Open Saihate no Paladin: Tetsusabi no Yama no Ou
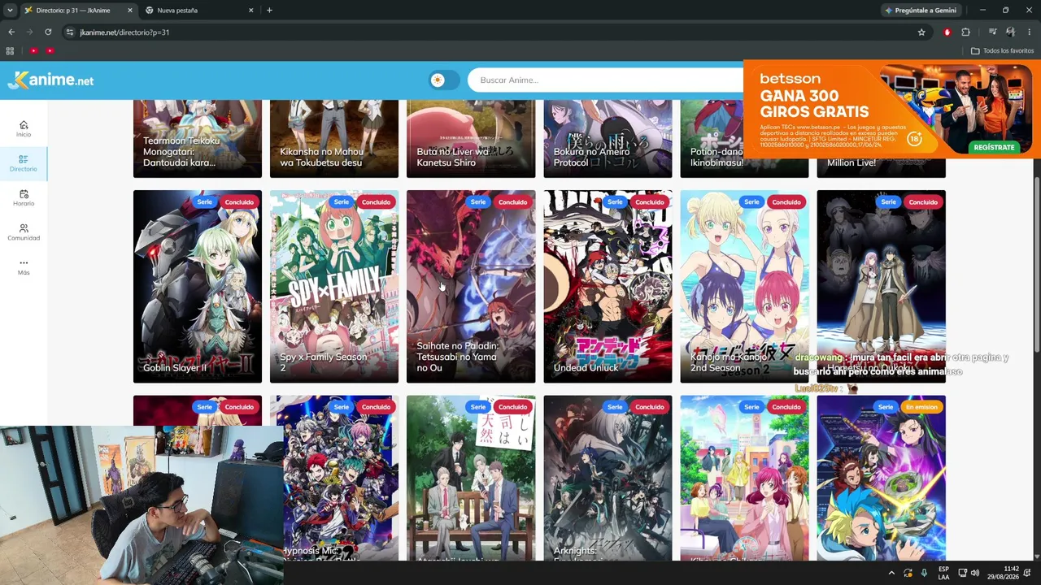 471,286
